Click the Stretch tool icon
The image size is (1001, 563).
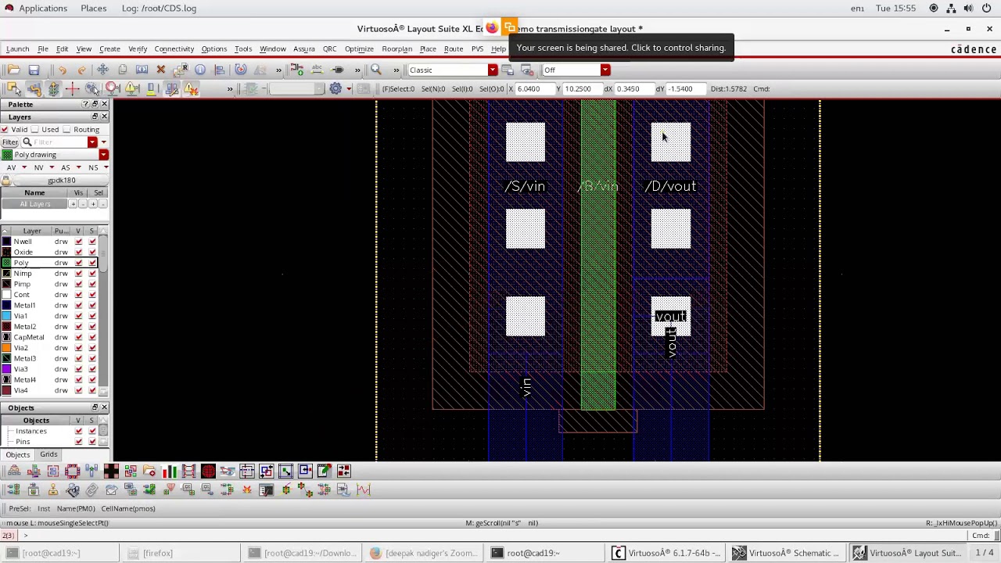(x=142, y=70)
